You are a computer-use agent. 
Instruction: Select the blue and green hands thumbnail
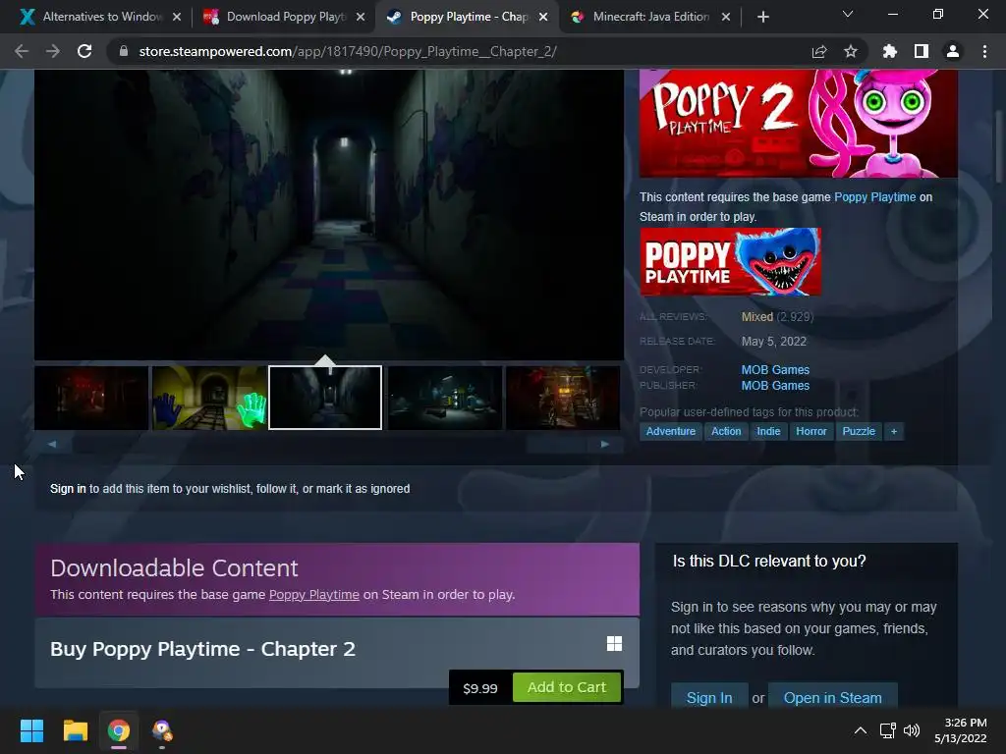click(208, 398)
